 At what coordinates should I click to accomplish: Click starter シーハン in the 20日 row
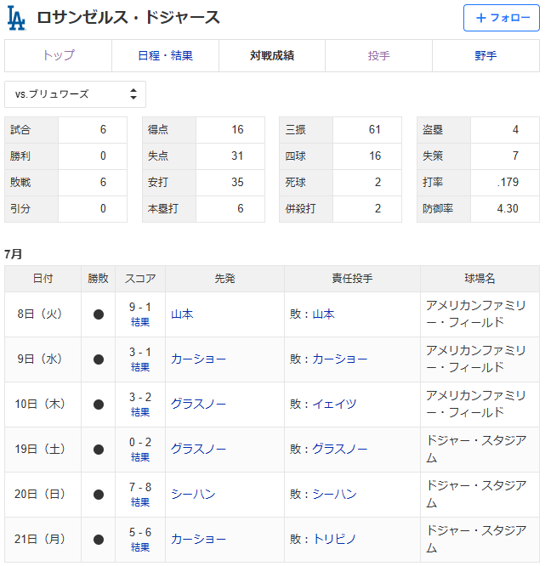193,495
